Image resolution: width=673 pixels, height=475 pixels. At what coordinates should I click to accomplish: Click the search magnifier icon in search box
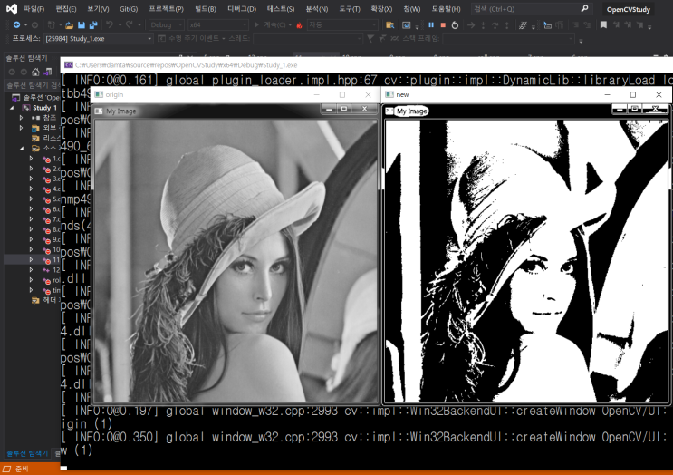tap(584, 8)
